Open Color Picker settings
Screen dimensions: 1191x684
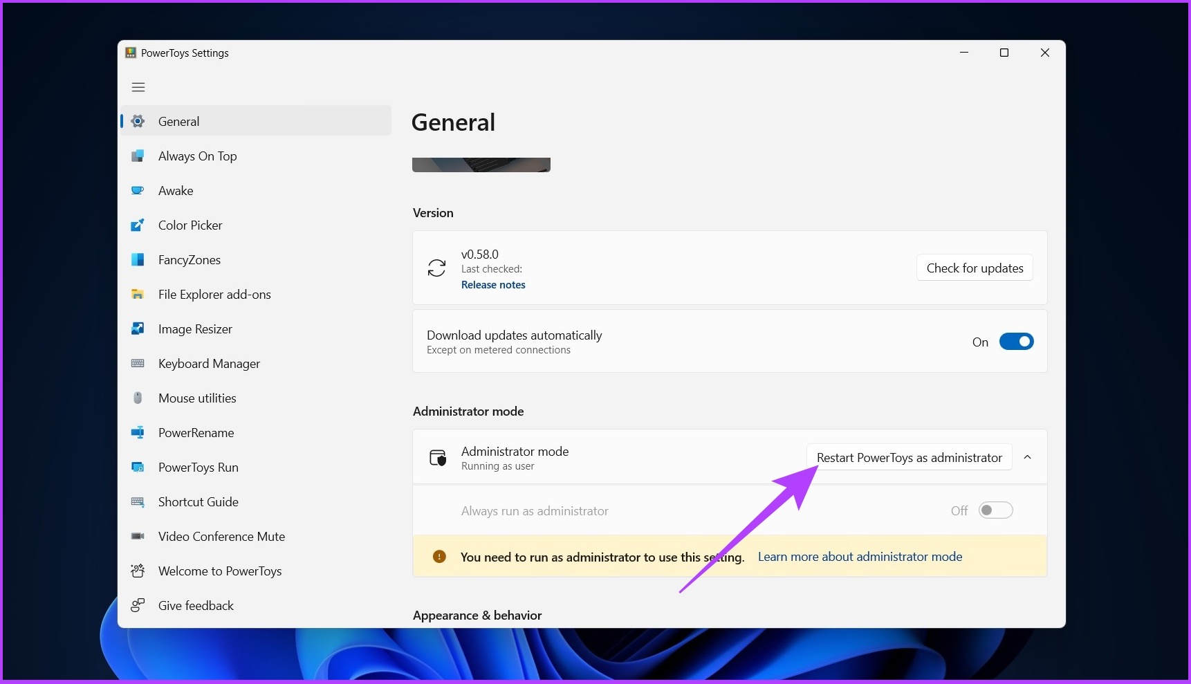click(x=256, y=225)
